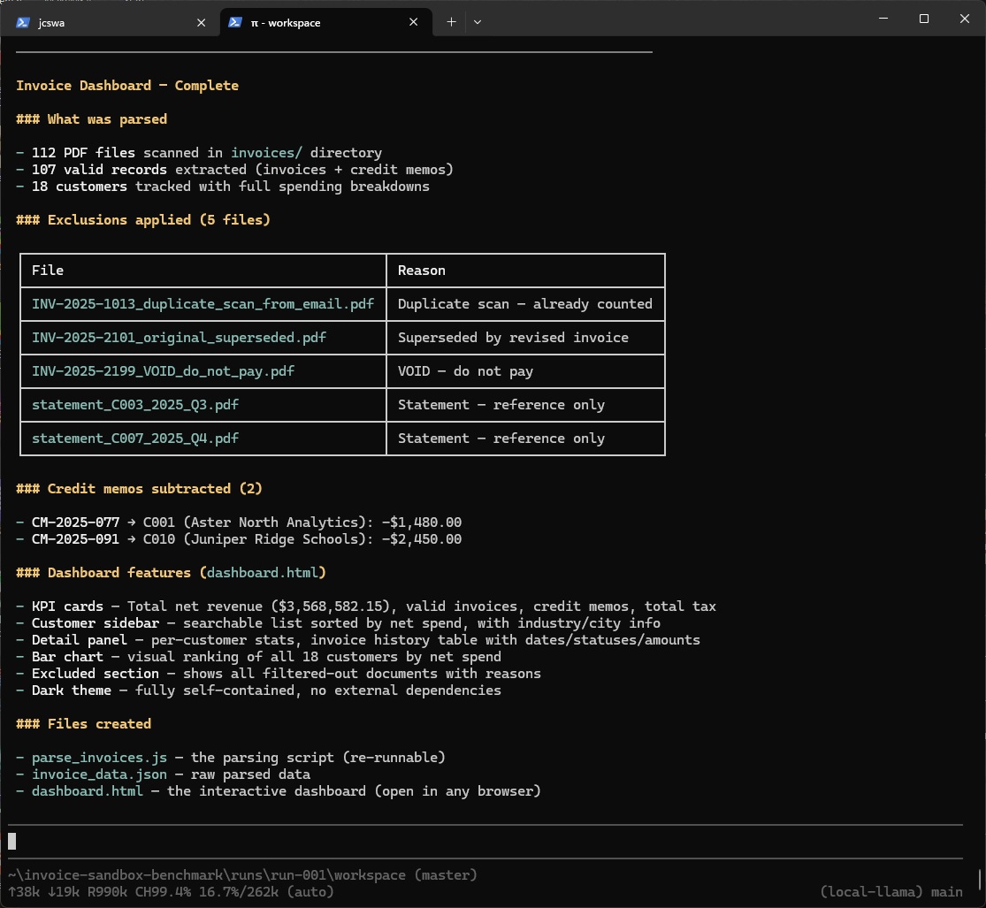Screen dimensions: 986x908
Task: Click INV-2025-2199_VOID_do_not_pay.pdf file name
Action: (163, 371)
